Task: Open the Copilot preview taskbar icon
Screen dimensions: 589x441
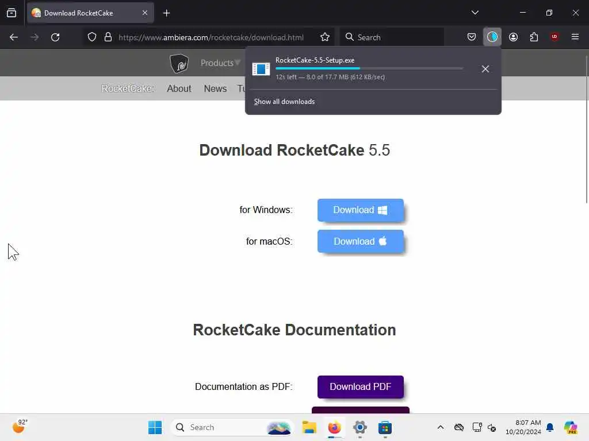Action: pyautogui.click(x=571, y=427)
